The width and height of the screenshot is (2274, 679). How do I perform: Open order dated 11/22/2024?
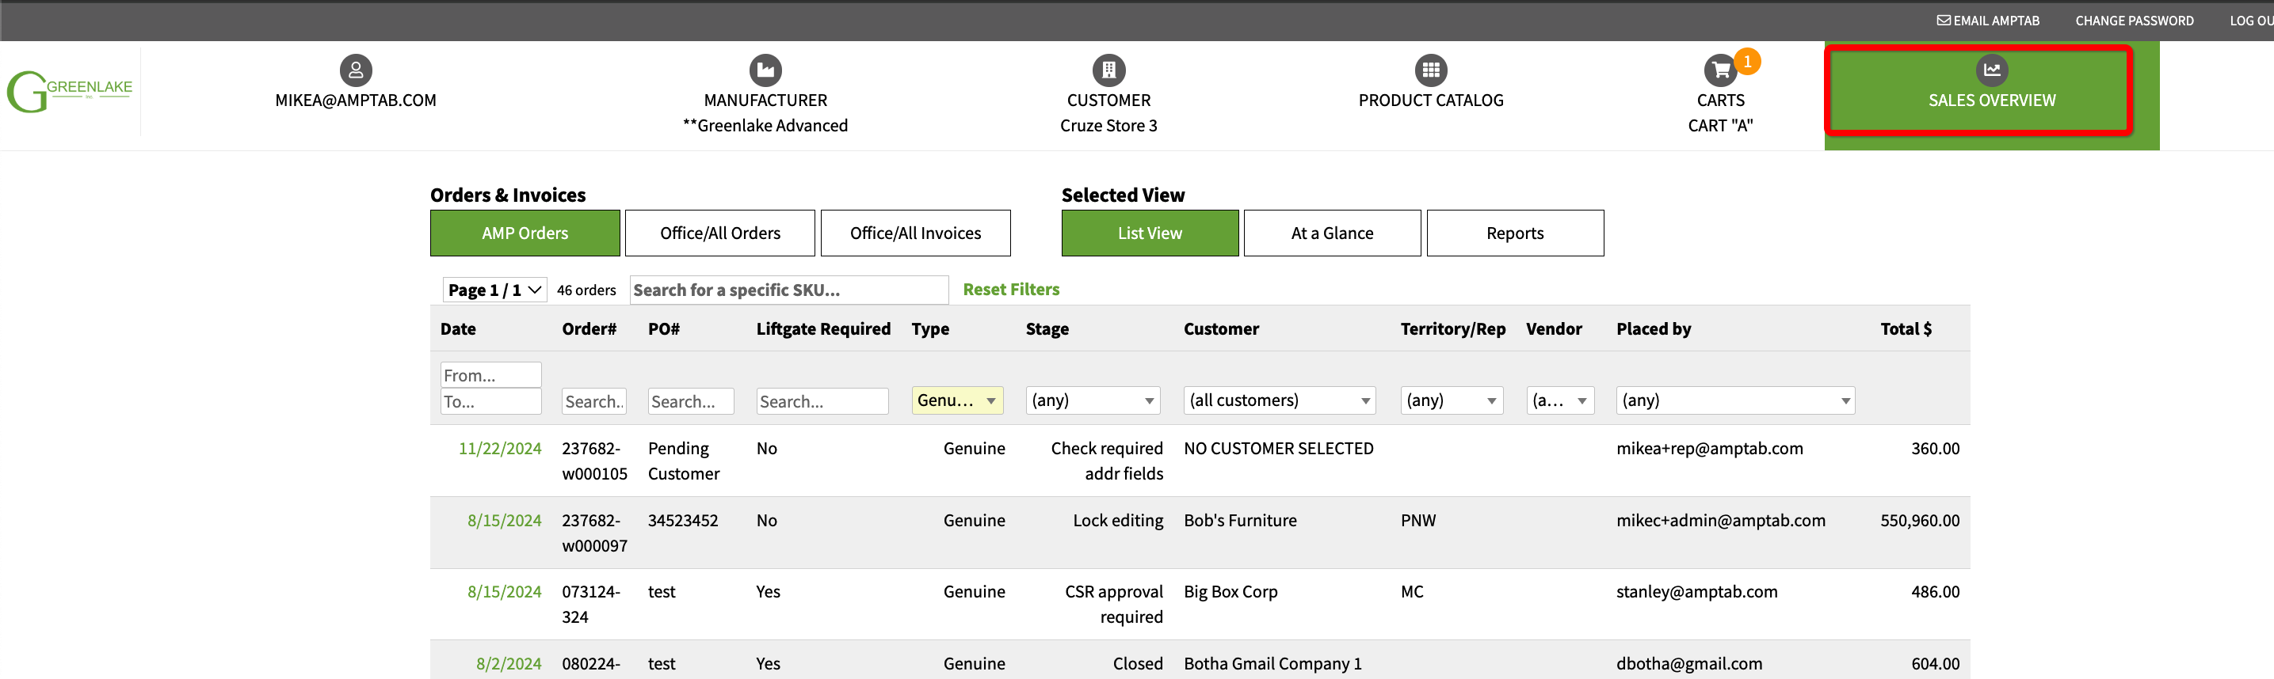pos(500,448)
